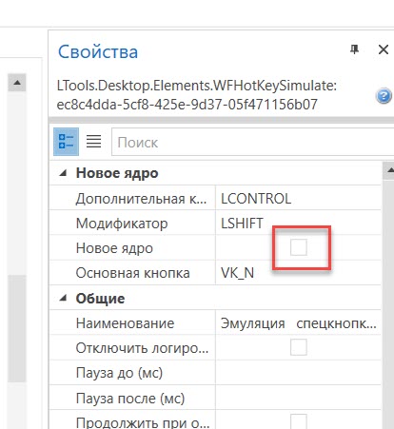
Task: Click the Пауза до (мс) value field
Action: pyautogui.click(x=298, y=373)
